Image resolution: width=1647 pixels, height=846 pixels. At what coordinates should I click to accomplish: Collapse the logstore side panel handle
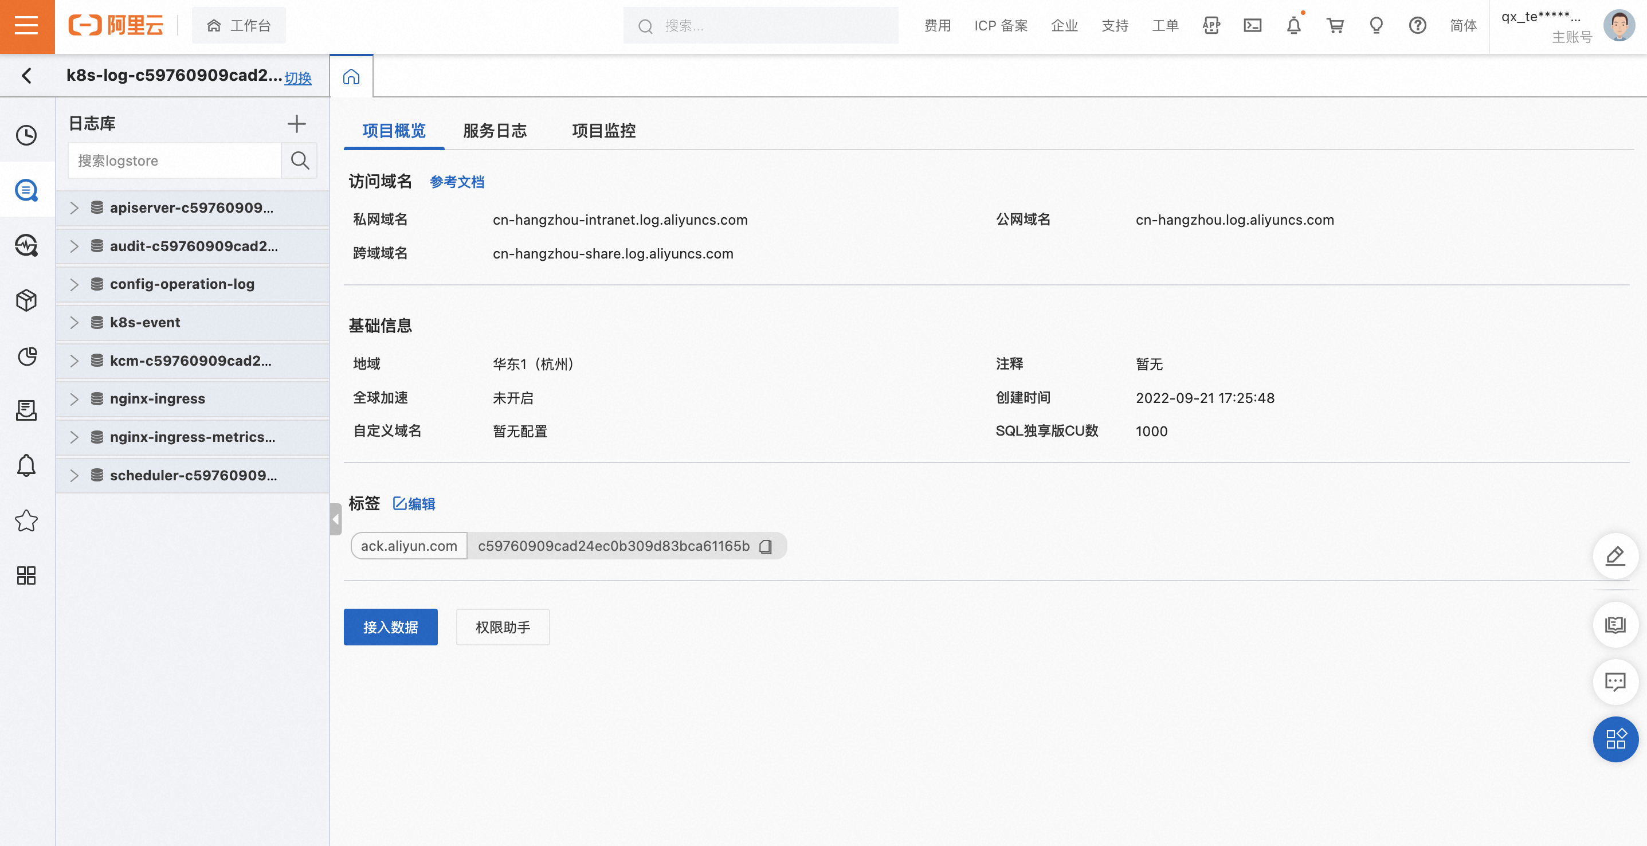336,519
